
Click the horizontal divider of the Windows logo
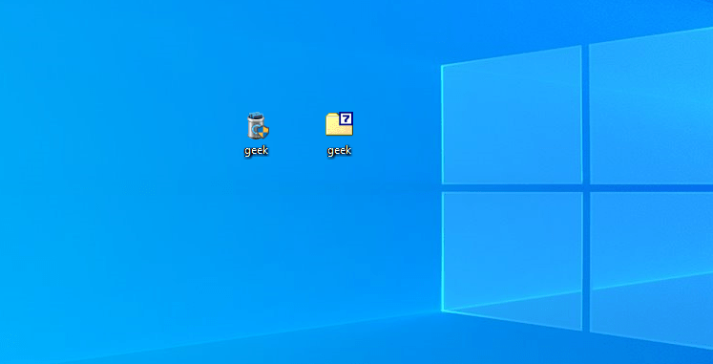pos(577,188)
